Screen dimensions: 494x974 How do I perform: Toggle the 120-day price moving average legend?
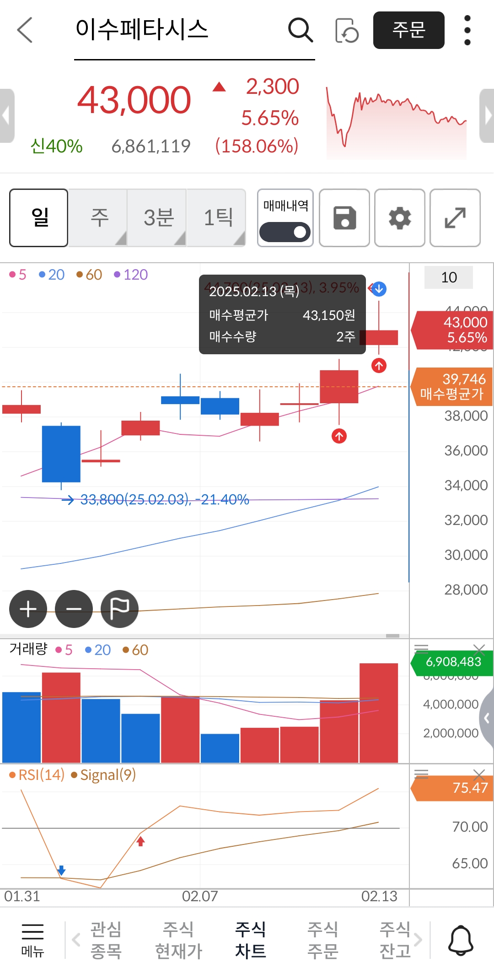[x=131, y=275]
